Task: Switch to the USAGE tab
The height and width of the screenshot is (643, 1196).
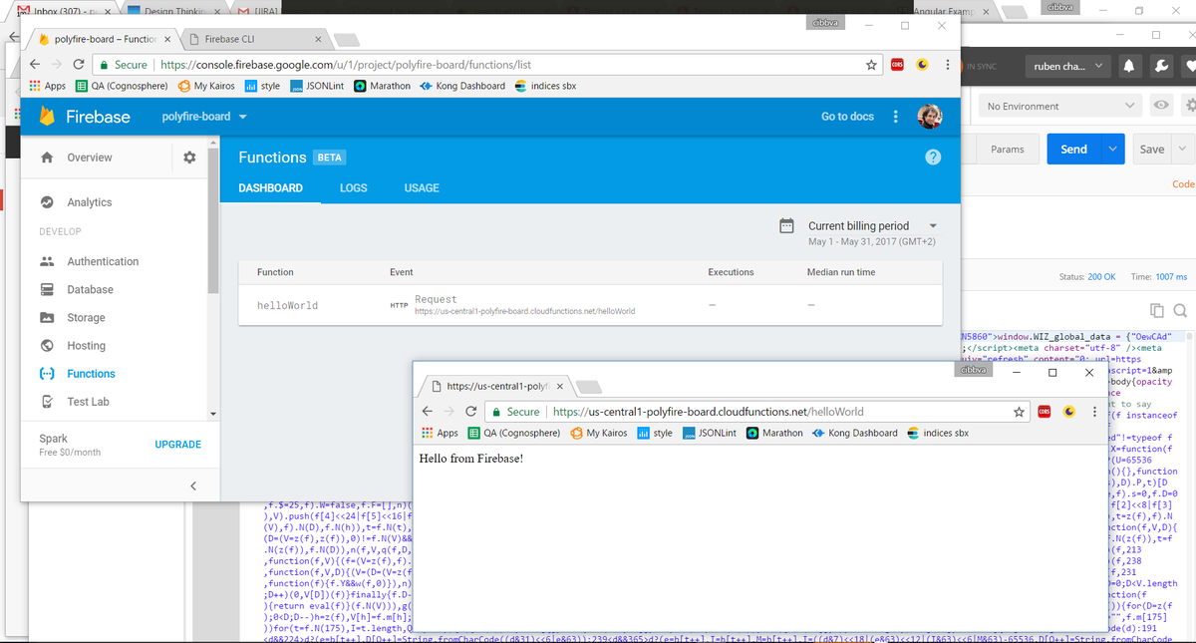Action: 422,187
